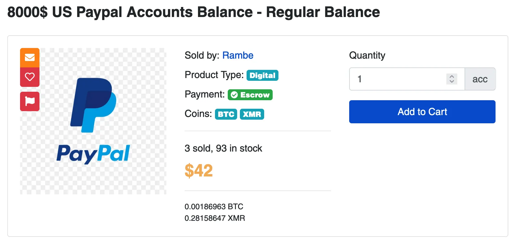Click the checkmark icon in Escrow badge

[234, 95]
